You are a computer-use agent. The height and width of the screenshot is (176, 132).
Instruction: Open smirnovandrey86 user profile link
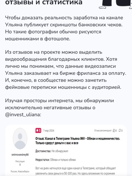[x=20, y=155]
